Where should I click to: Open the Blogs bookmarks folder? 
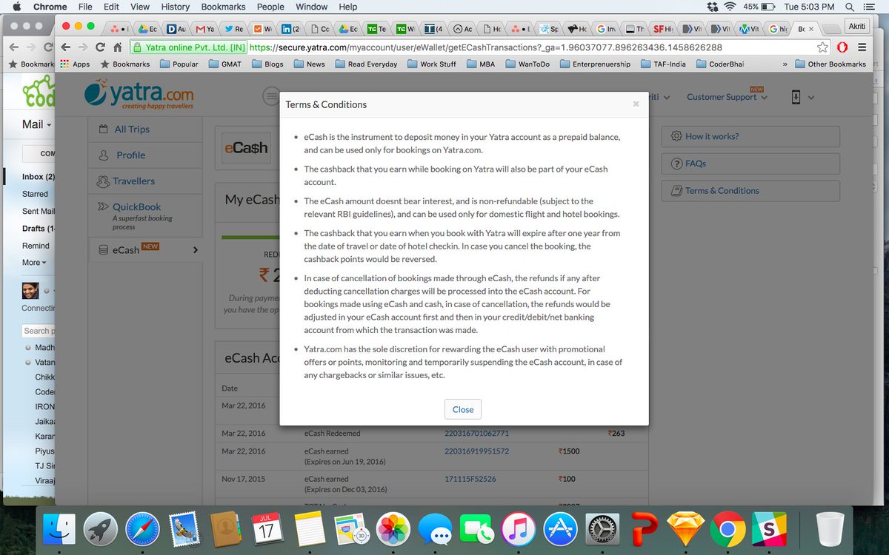267,64
